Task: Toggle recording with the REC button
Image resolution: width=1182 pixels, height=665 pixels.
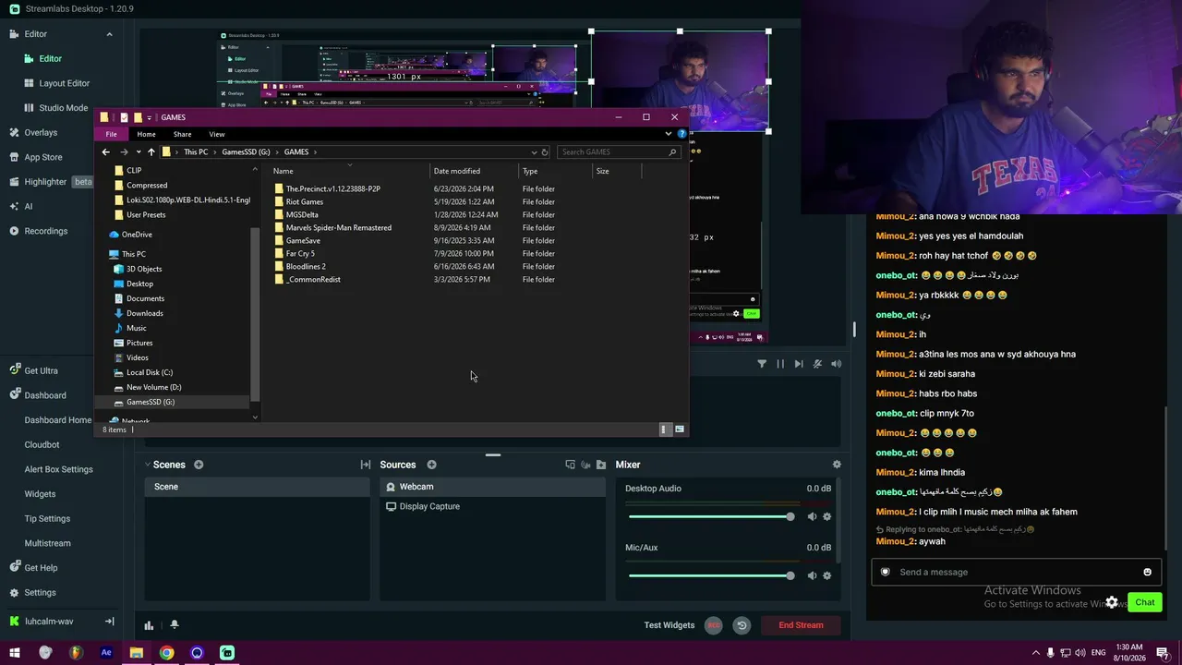Action: pyautogui.click(x=714, y=625)
